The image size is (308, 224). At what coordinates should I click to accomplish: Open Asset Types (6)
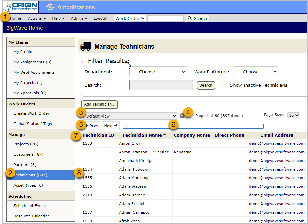(28, 185)
